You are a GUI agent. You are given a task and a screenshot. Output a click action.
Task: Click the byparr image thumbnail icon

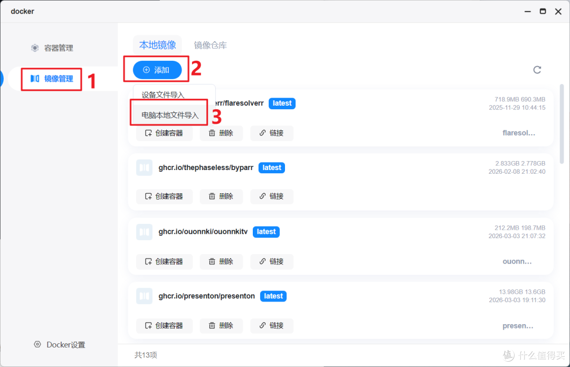(144, 168)
